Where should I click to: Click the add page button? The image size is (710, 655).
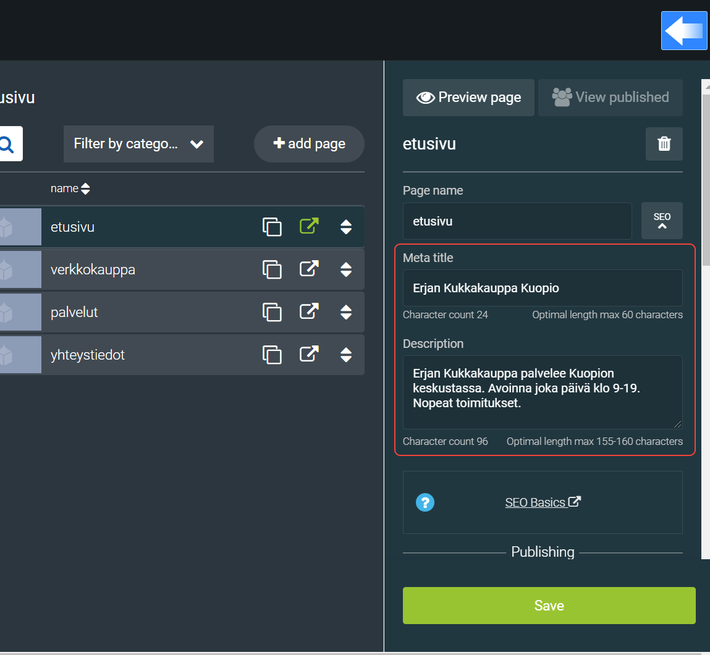click(x=309, y=144)
